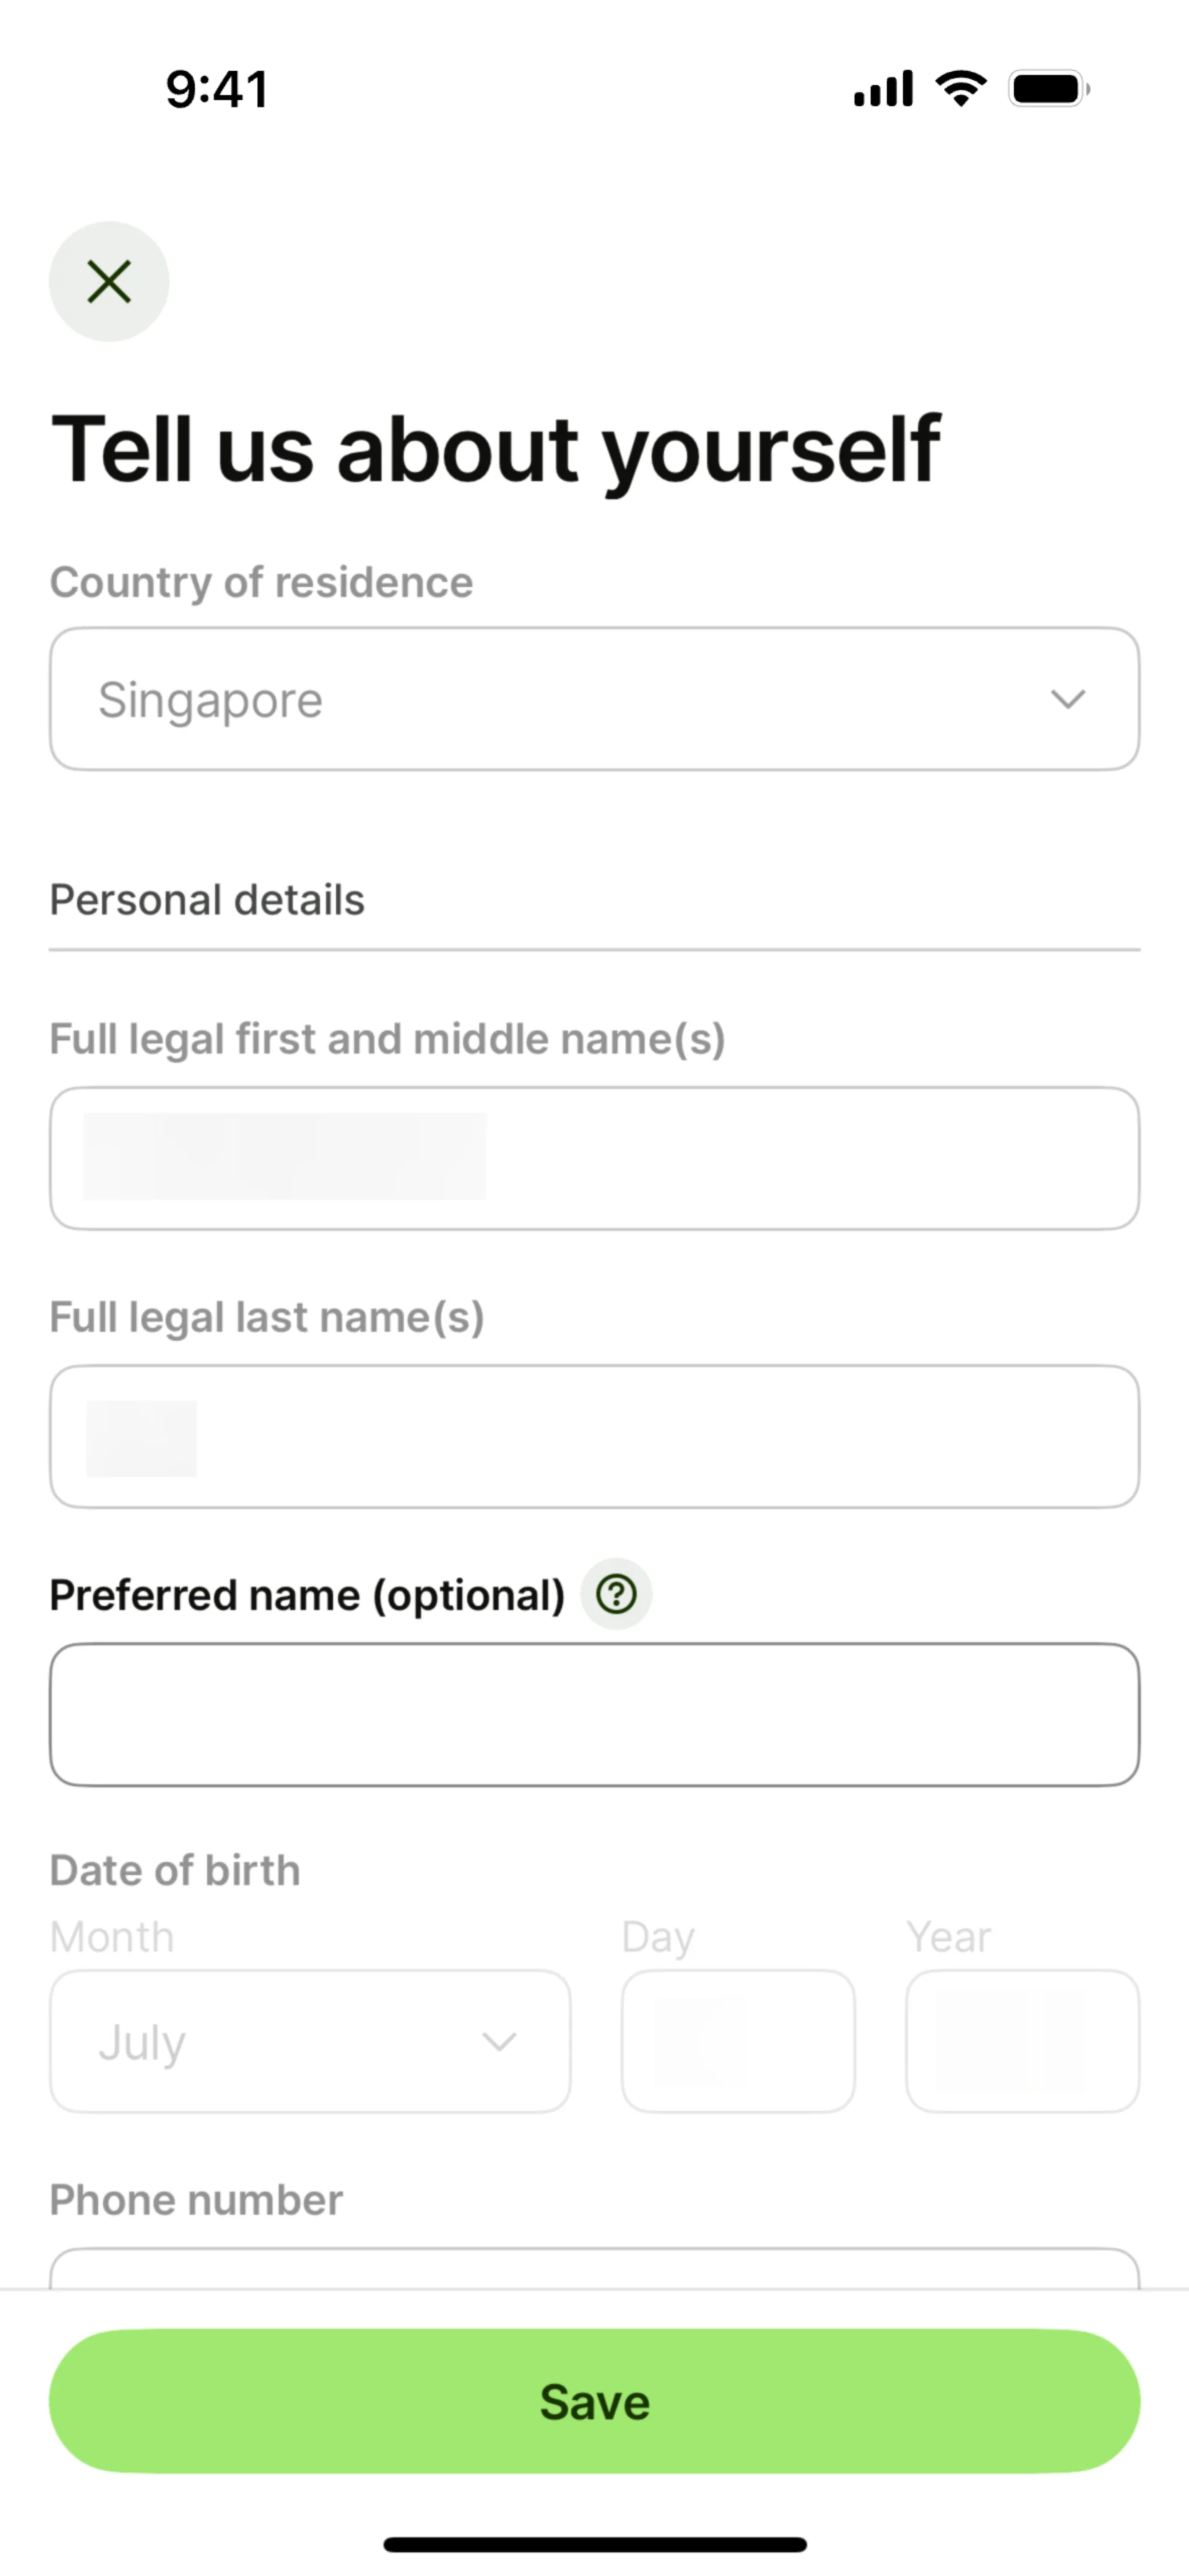
Task: Tap the cellular signal bars icon
Action: pos(882,89)
